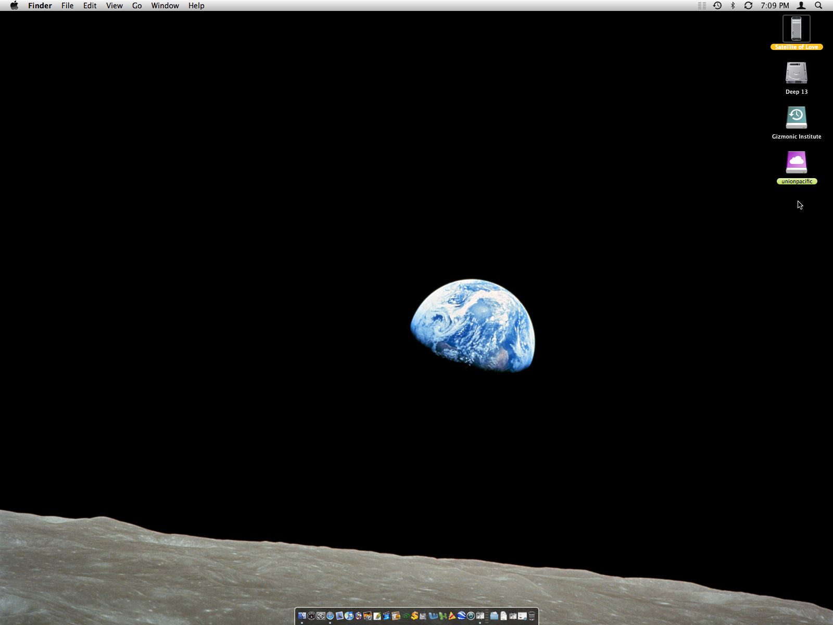Open Finder from the Dock

pyautogui.click(x=302, y=616)
